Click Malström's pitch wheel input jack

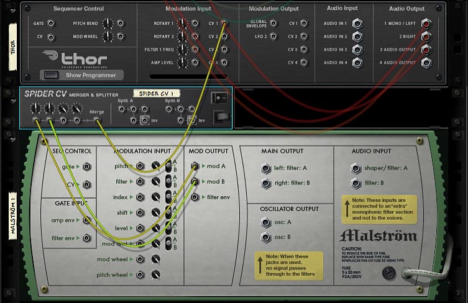click(x=139, y=275)
